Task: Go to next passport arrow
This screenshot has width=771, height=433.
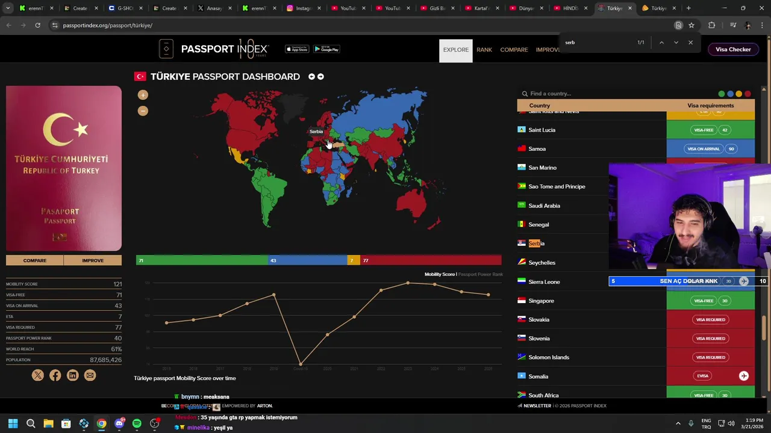Action: (320, 76)
